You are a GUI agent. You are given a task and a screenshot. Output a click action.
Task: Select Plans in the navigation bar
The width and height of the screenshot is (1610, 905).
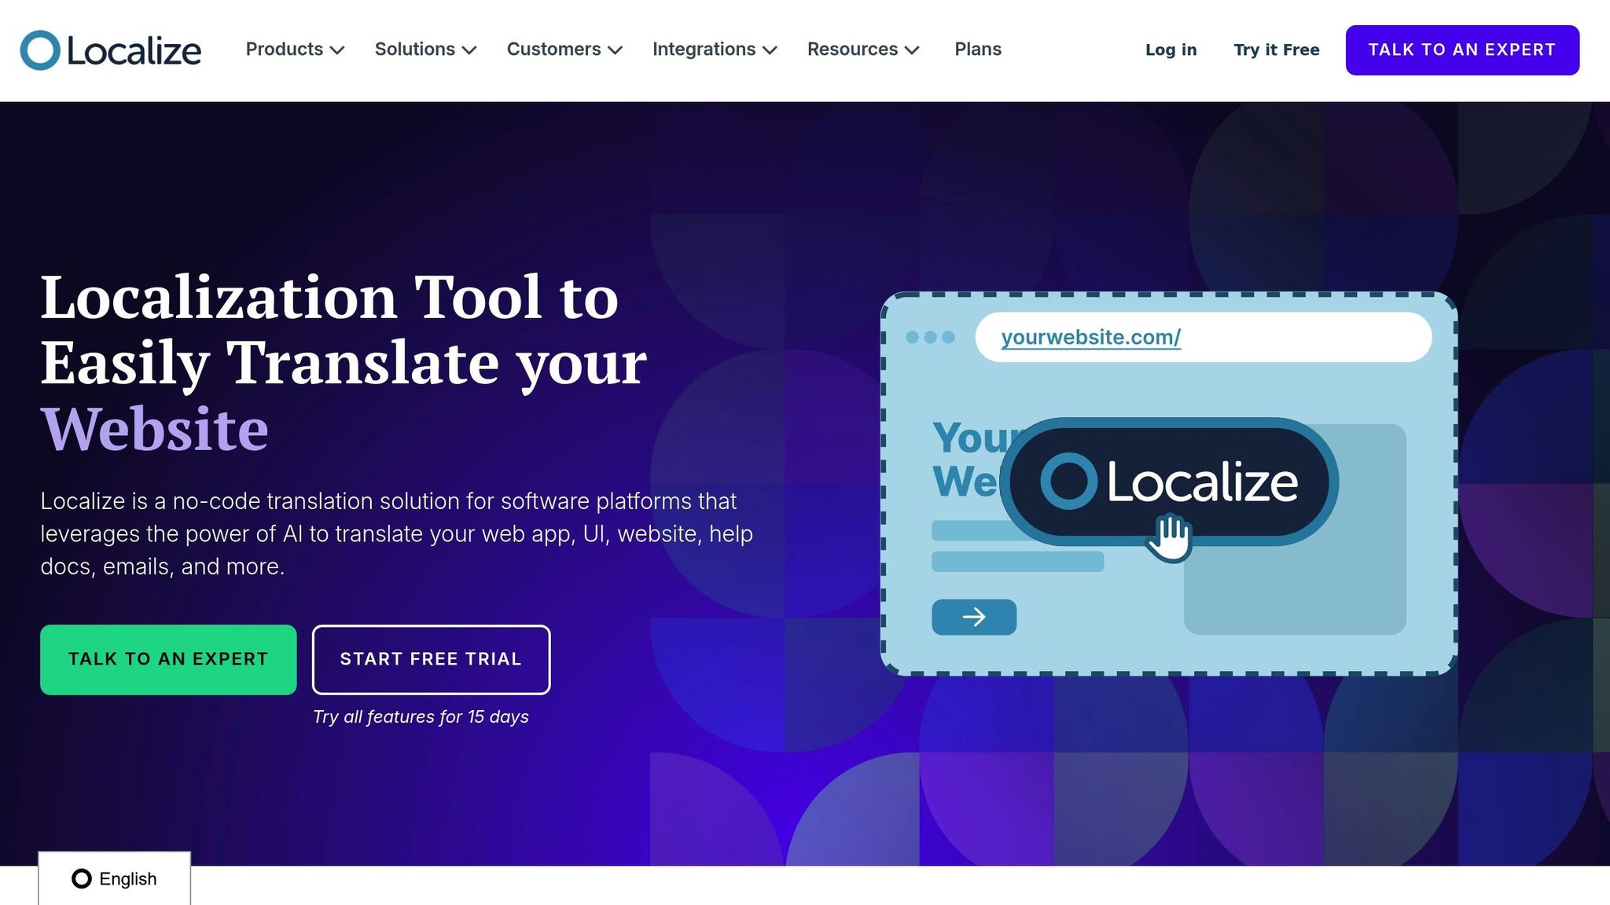tap(977, 49)
